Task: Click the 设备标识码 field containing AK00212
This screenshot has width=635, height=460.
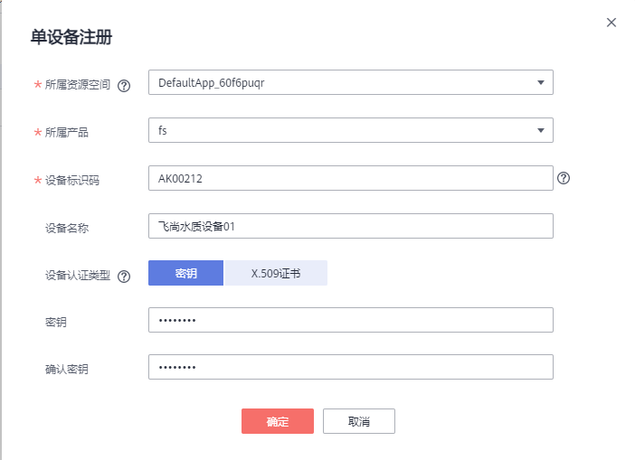Action: 350,179
